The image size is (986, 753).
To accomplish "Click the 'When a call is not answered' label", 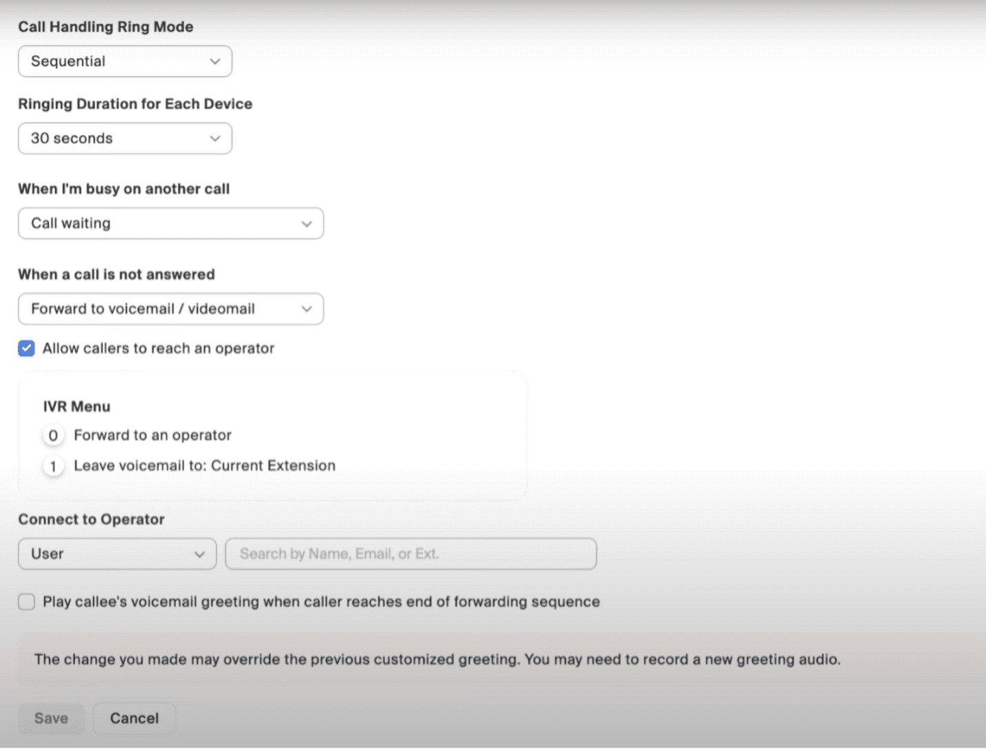I will click(117, 274).
